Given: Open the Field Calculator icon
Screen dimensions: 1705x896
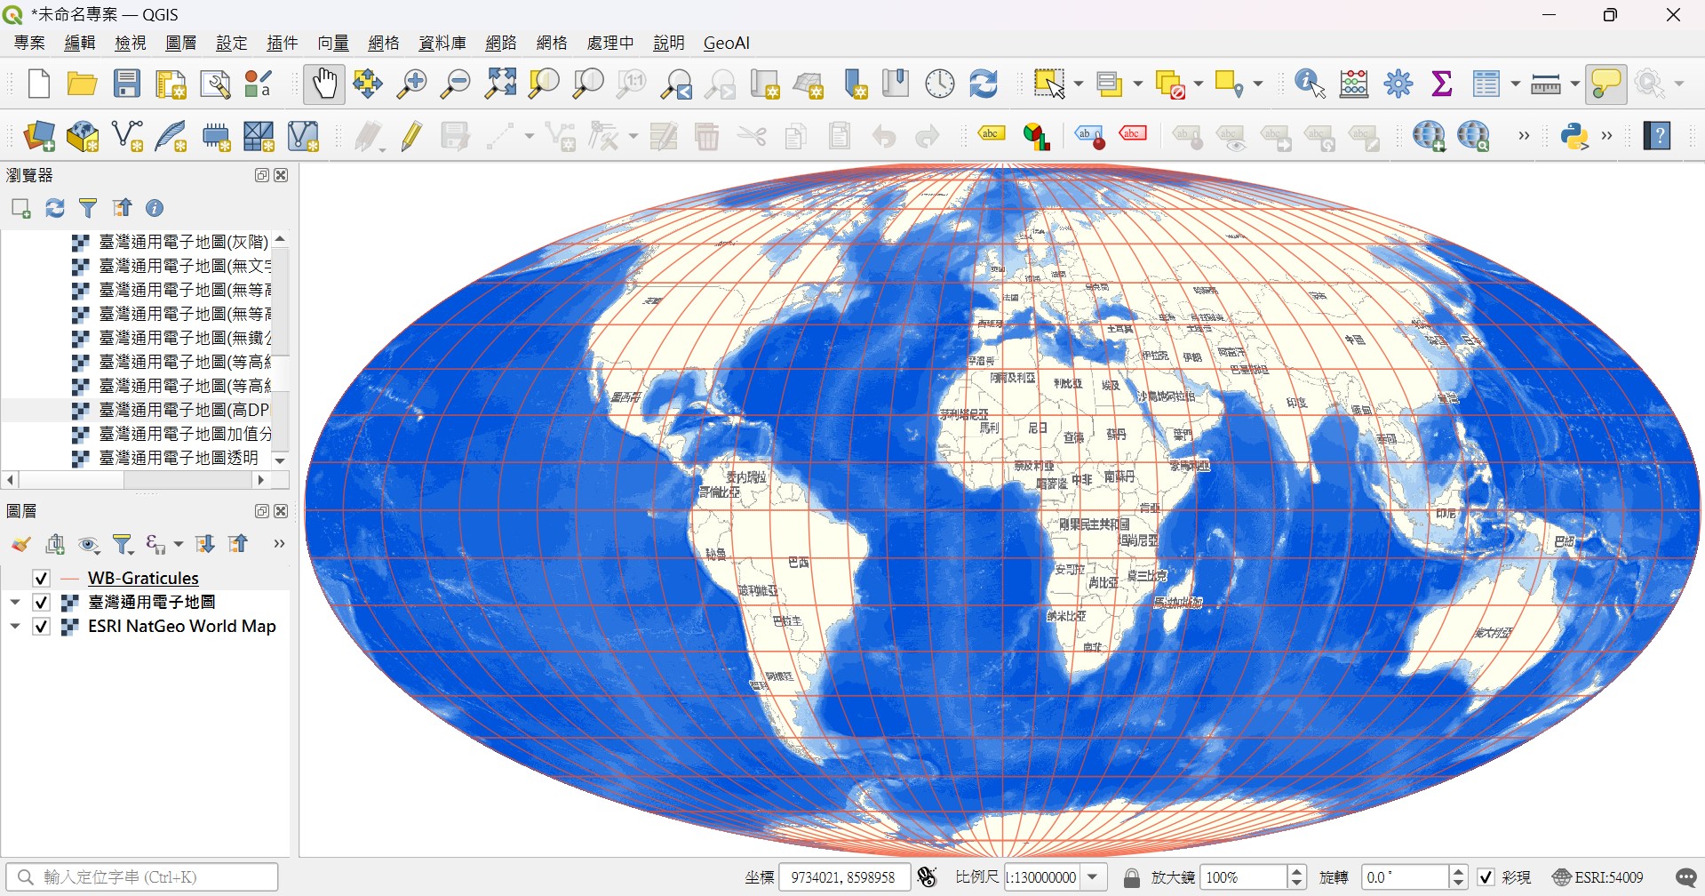Looking at the screenshot, I should [1353, 84].
